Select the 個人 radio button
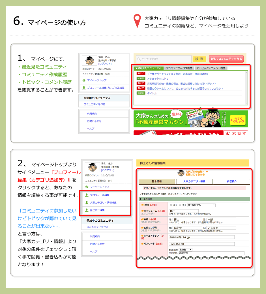The height and width of the screenshot is (294, 266). [x=171, y=205]
